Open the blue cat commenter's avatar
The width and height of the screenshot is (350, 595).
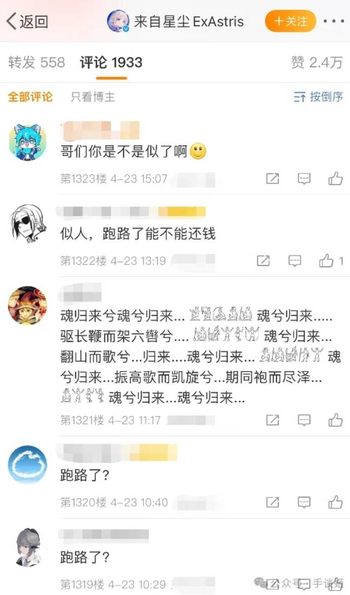tap(28, 142)
